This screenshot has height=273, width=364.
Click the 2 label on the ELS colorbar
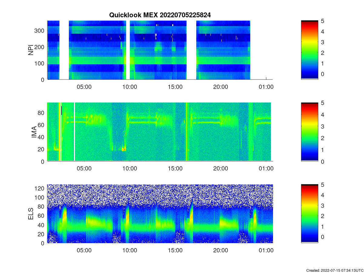point(323,216)
